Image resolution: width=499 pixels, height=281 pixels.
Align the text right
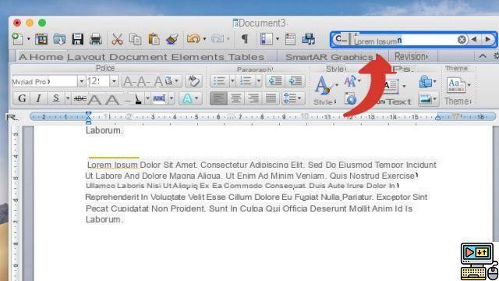click(x=253, y=98)
